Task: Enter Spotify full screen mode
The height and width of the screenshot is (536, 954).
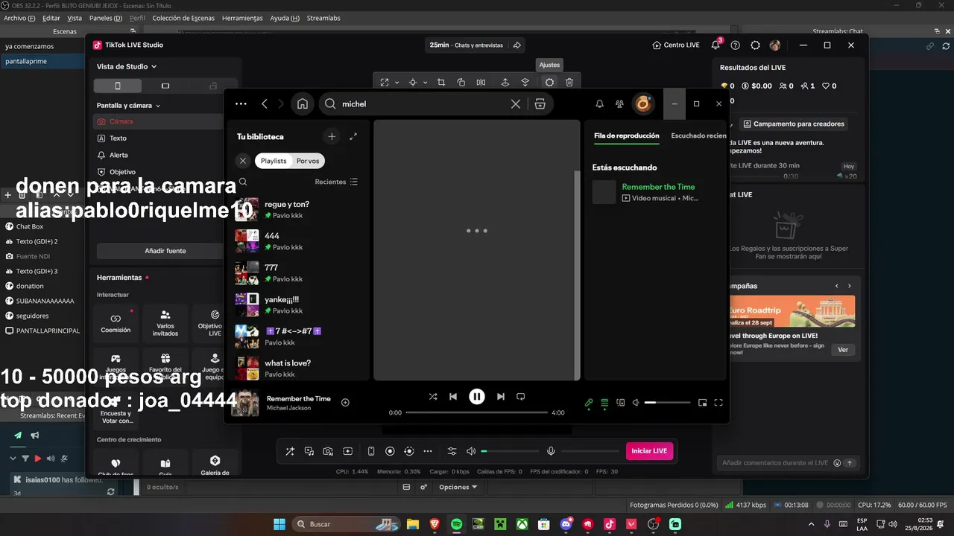Action: [718, 403]
